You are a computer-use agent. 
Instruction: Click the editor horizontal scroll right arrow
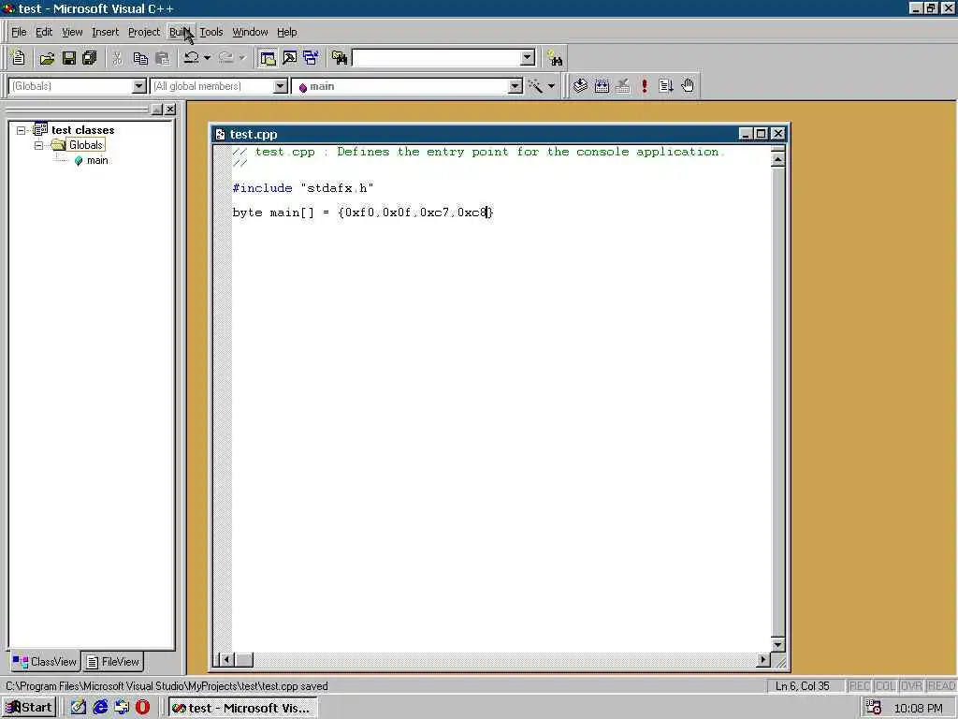[762, 660]
